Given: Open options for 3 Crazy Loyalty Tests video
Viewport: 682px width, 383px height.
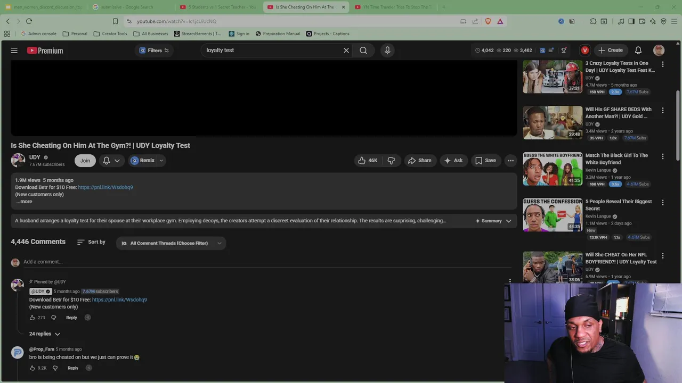Looking at the screenshot, I should [663, 64].
